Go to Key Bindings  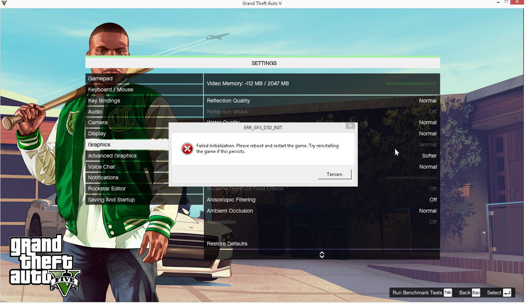click(x=144, y=101)
